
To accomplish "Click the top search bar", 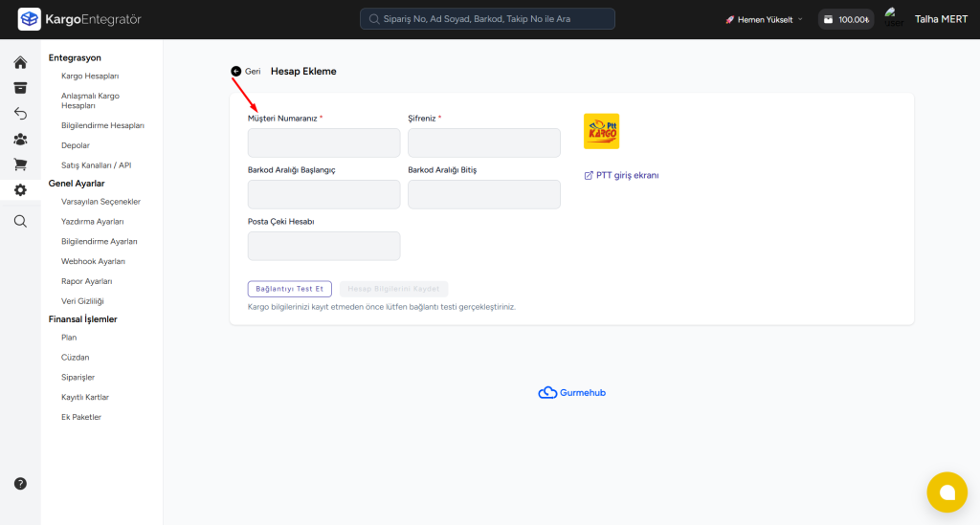I will pyautogui.click(x=487, y=19).
